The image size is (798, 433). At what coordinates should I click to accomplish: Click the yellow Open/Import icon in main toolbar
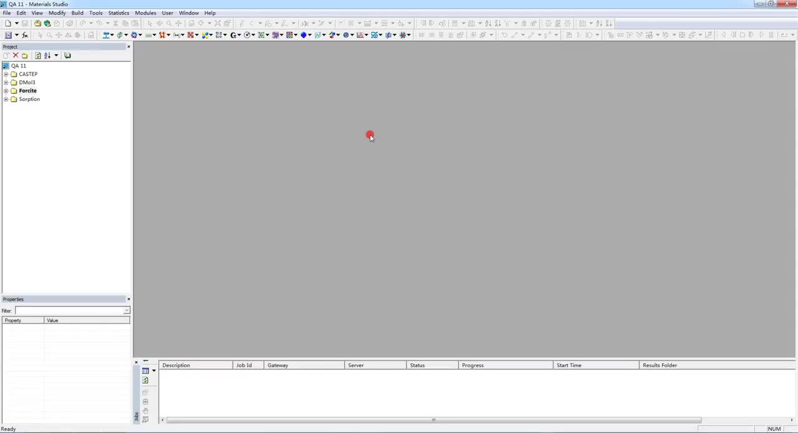point(37,23)
